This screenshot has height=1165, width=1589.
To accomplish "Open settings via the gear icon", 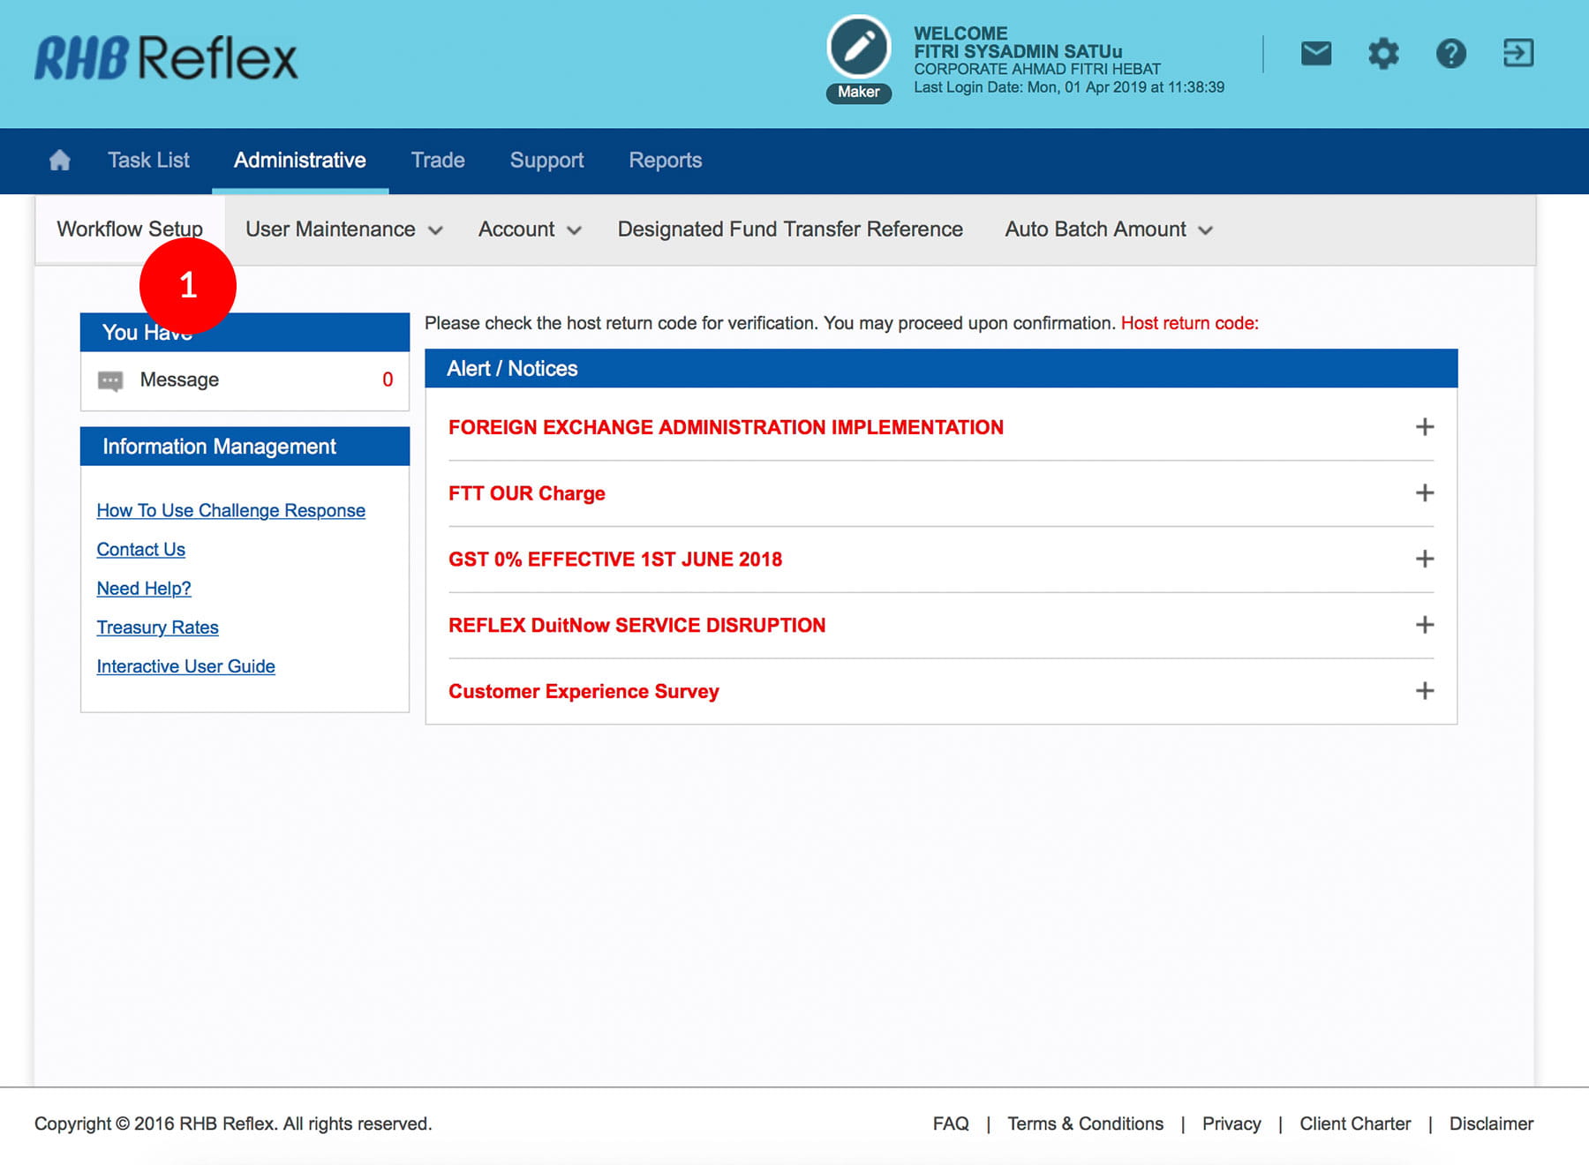I will tap(1382, 54).
